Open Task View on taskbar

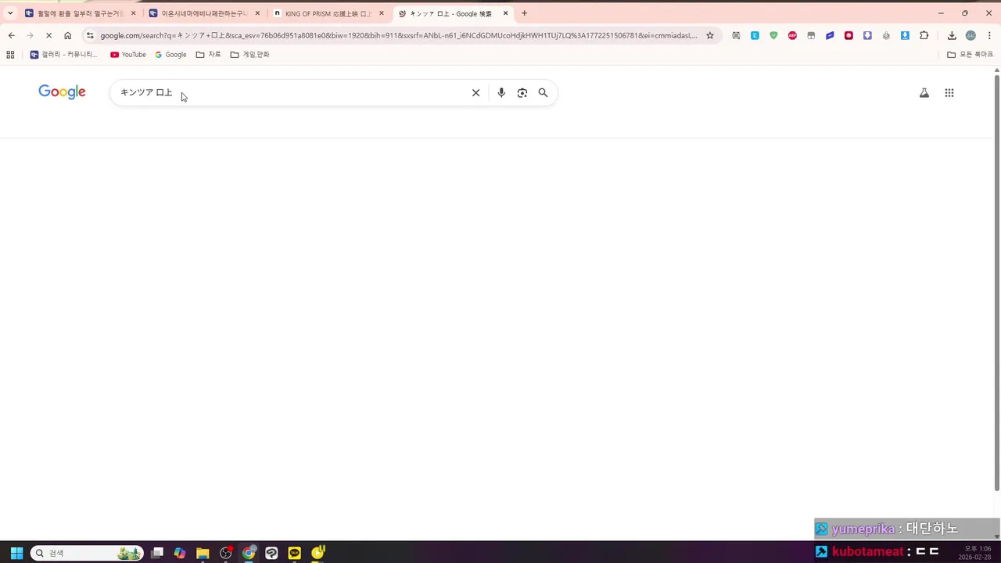click(157, 553)
